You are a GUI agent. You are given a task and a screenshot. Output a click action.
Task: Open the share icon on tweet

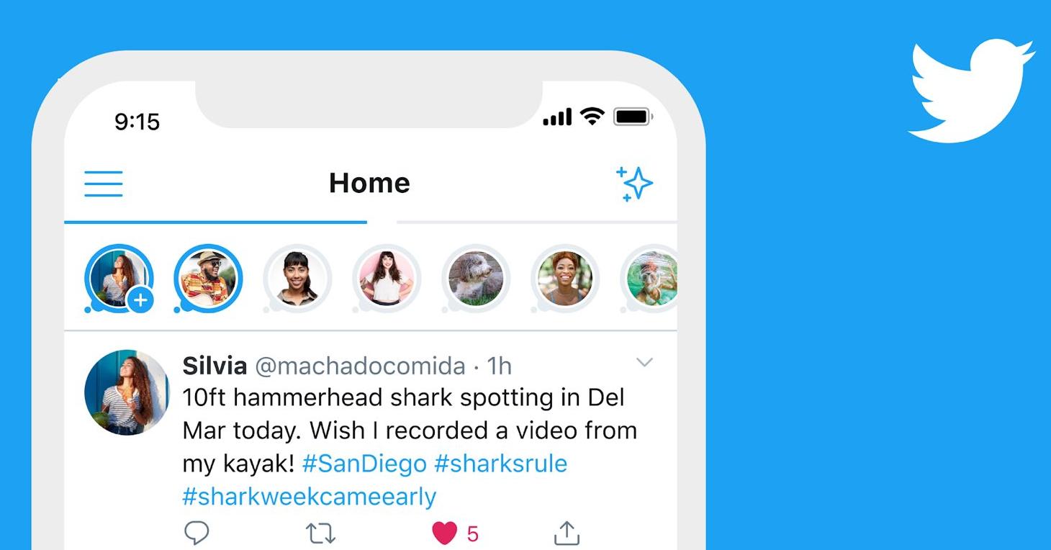tap(567, 533)
